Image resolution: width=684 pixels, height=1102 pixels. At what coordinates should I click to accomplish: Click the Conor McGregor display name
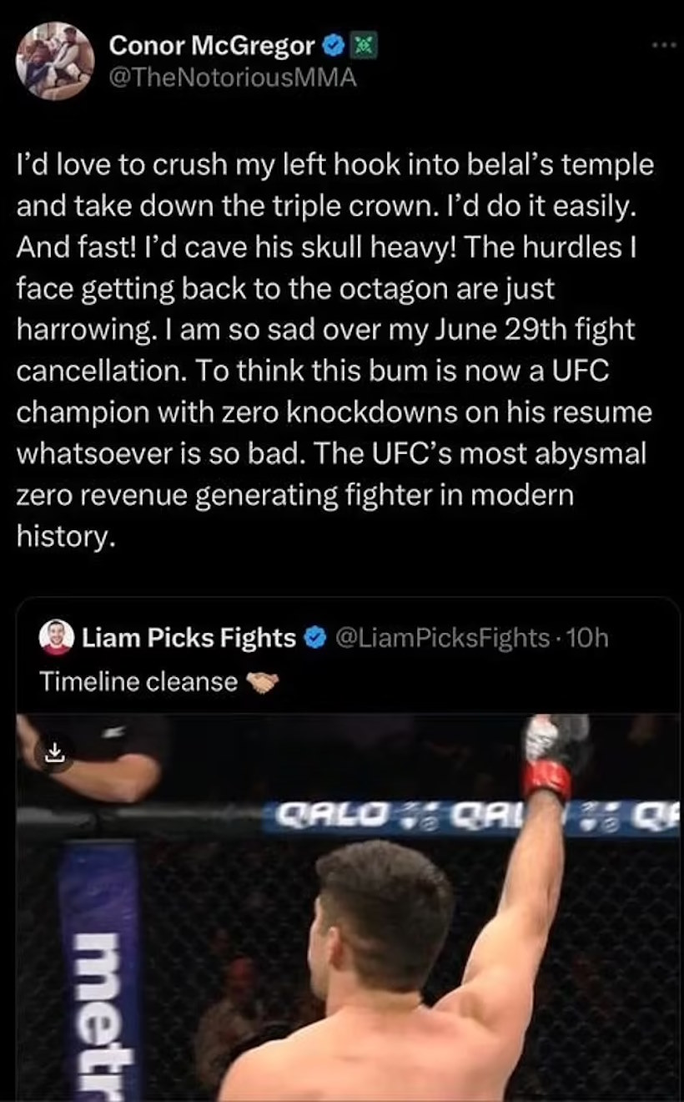[212, 48]
